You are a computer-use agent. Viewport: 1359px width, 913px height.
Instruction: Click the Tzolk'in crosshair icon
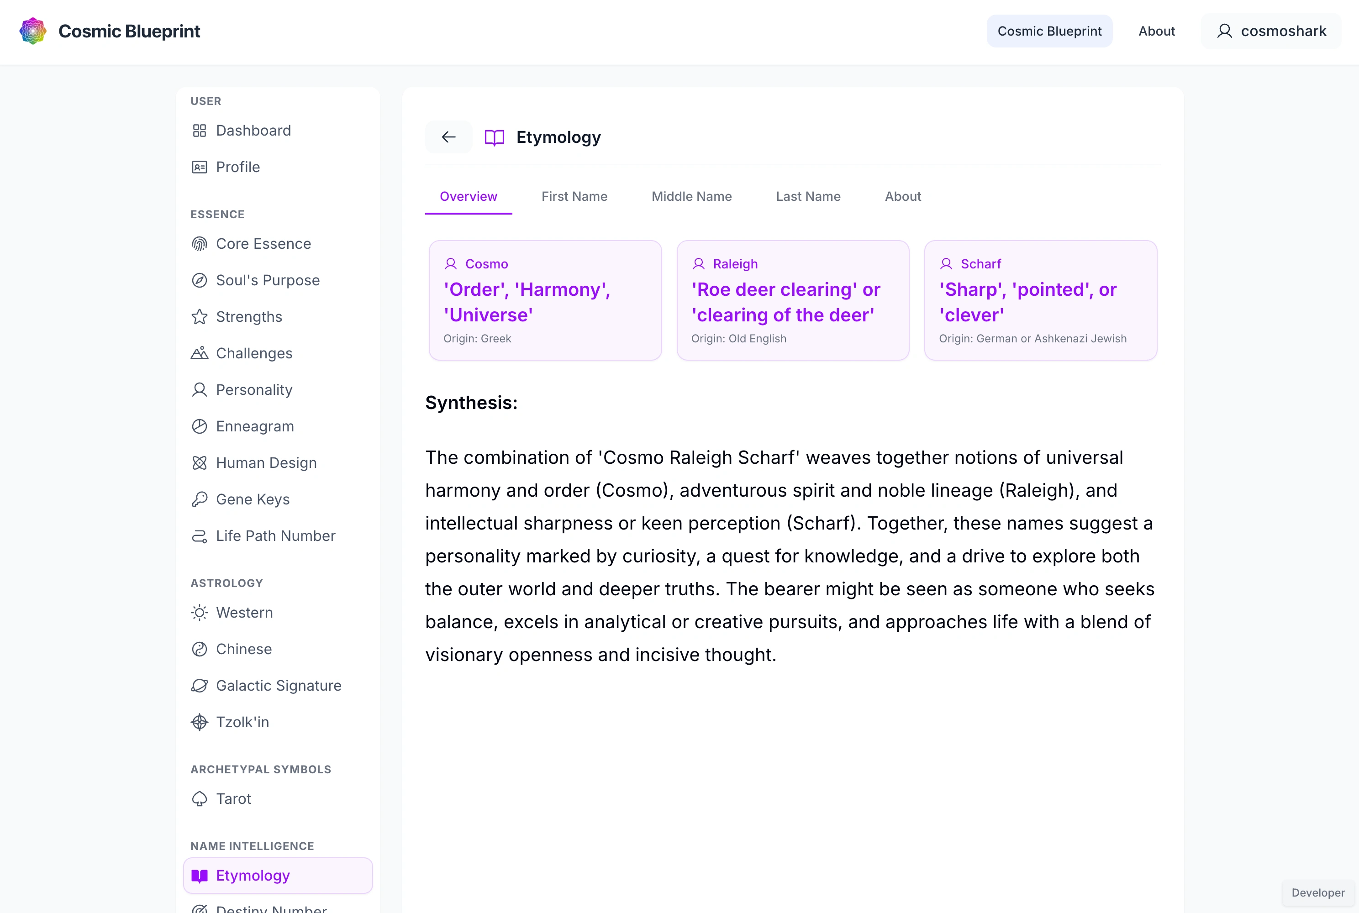tap(199, 722)
